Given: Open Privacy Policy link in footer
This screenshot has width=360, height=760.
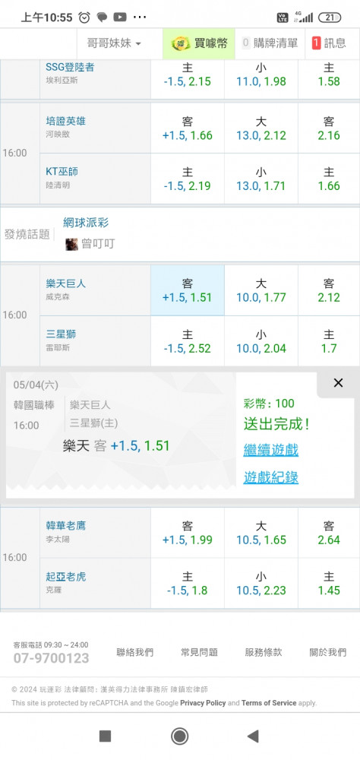Looking at the screenshot, I should [x=203, y=703].
